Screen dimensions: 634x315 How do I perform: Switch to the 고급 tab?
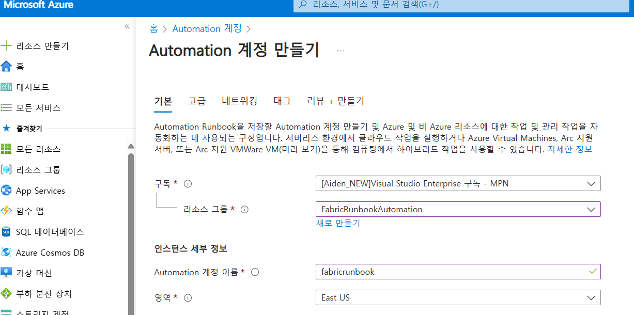(x=197, y=101)
